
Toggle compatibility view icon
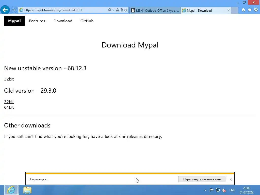tap(122, 10)
